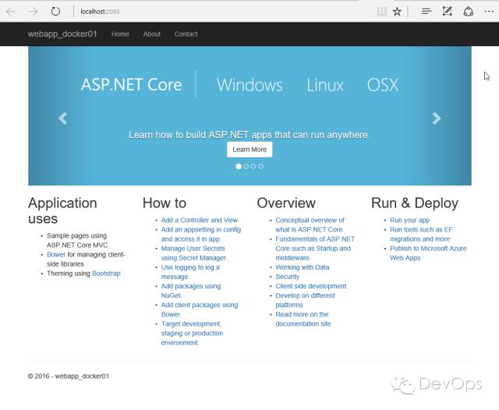Open Publish to Microsoft Azure Web Apps link
The height and width of the screenshot is (410, 499).
point(428,253)
